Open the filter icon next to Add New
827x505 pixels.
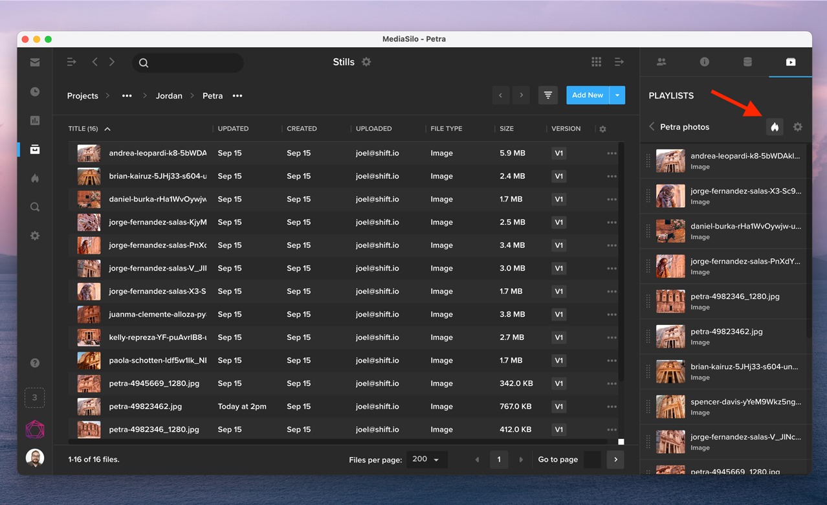coord(547,95)
